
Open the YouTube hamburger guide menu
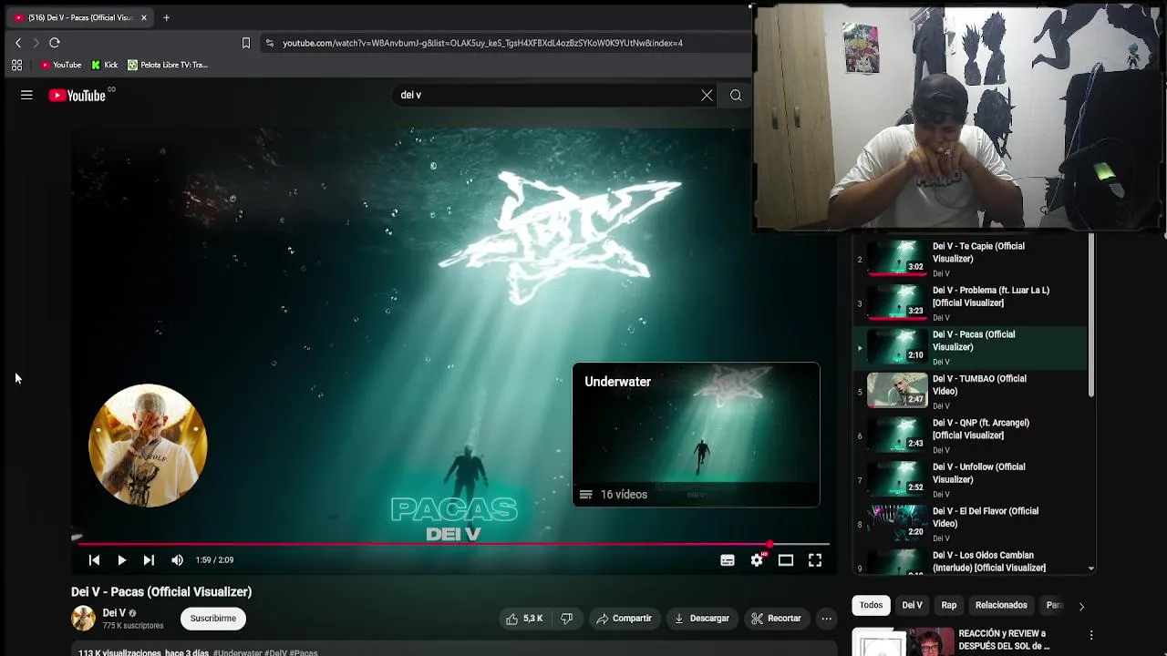pos(26,95)
